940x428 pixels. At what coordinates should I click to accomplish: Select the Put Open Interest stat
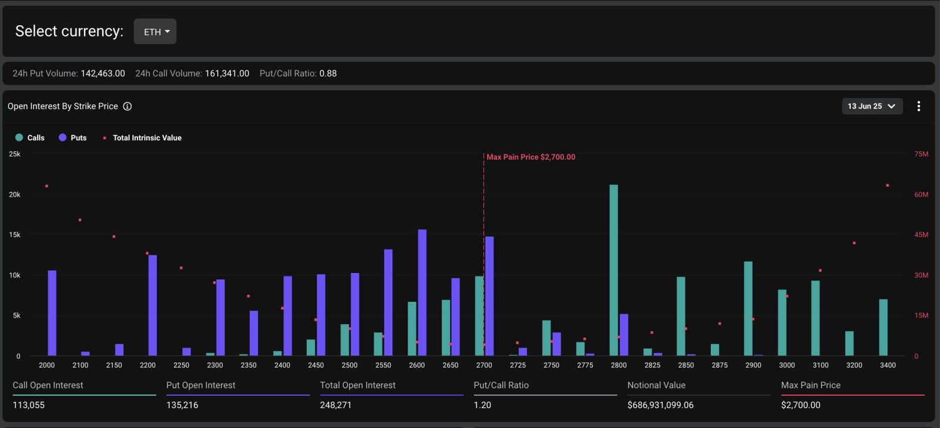click(201, 386)
